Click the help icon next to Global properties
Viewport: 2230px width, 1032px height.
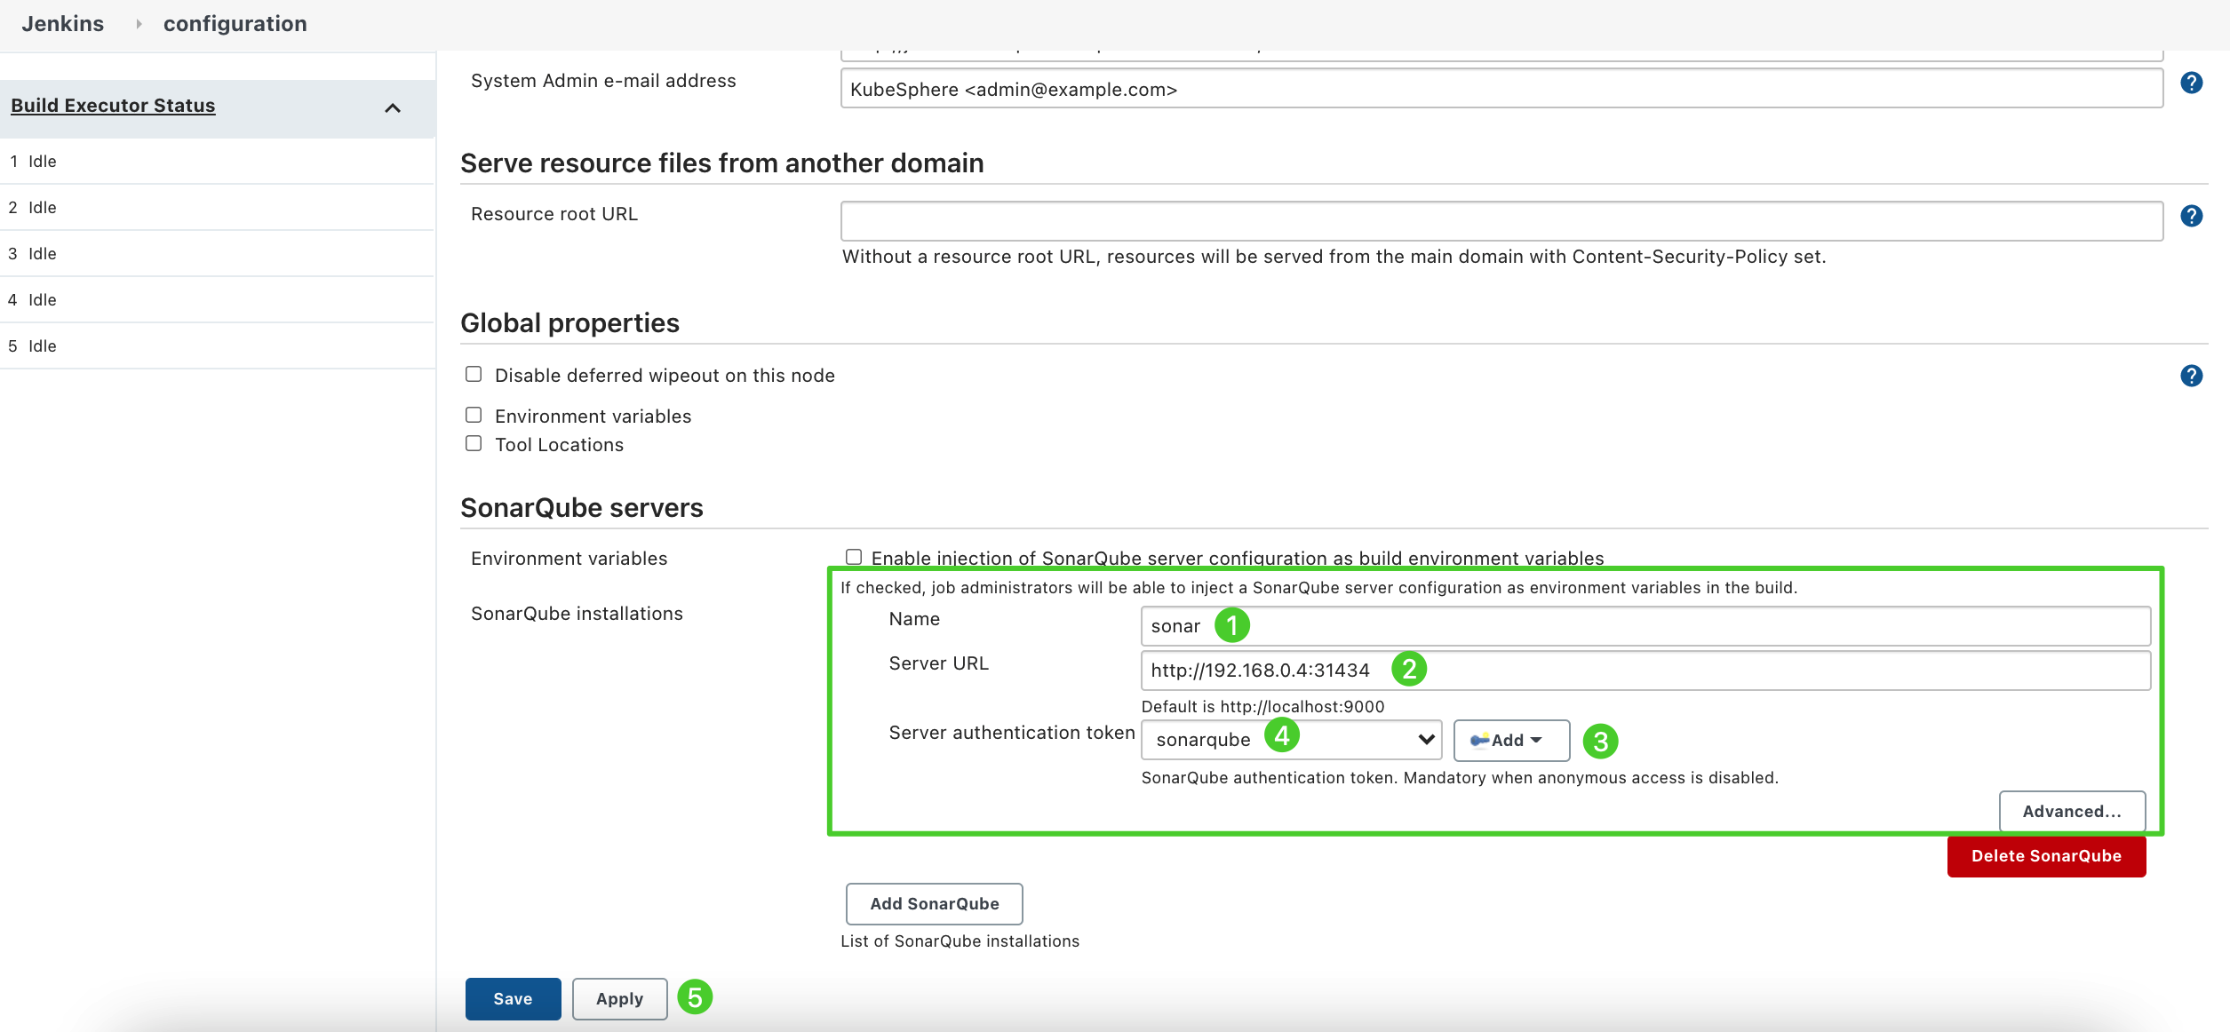(x=2193, y=374)
